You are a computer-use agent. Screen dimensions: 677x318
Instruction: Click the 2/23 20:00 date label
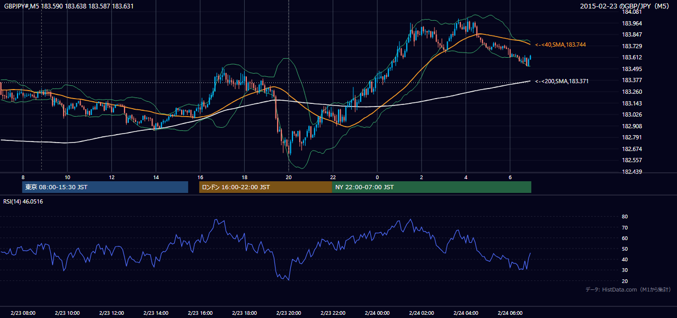(288, 313)
